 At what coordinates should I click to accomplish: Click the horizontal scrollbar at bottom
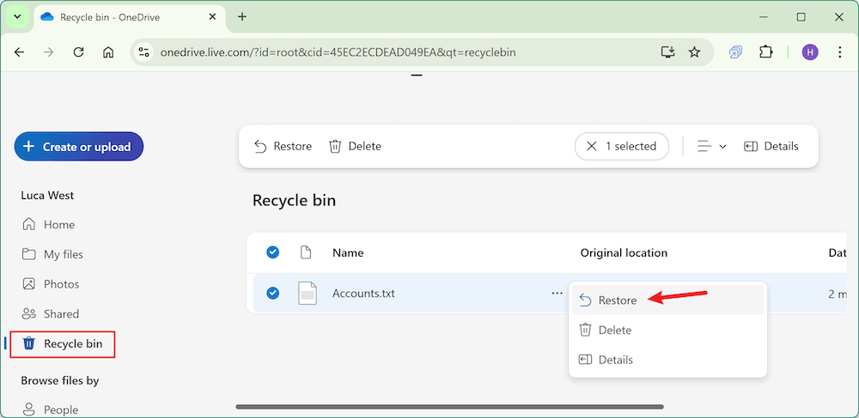pyautogui.click(x=450, y=407)
